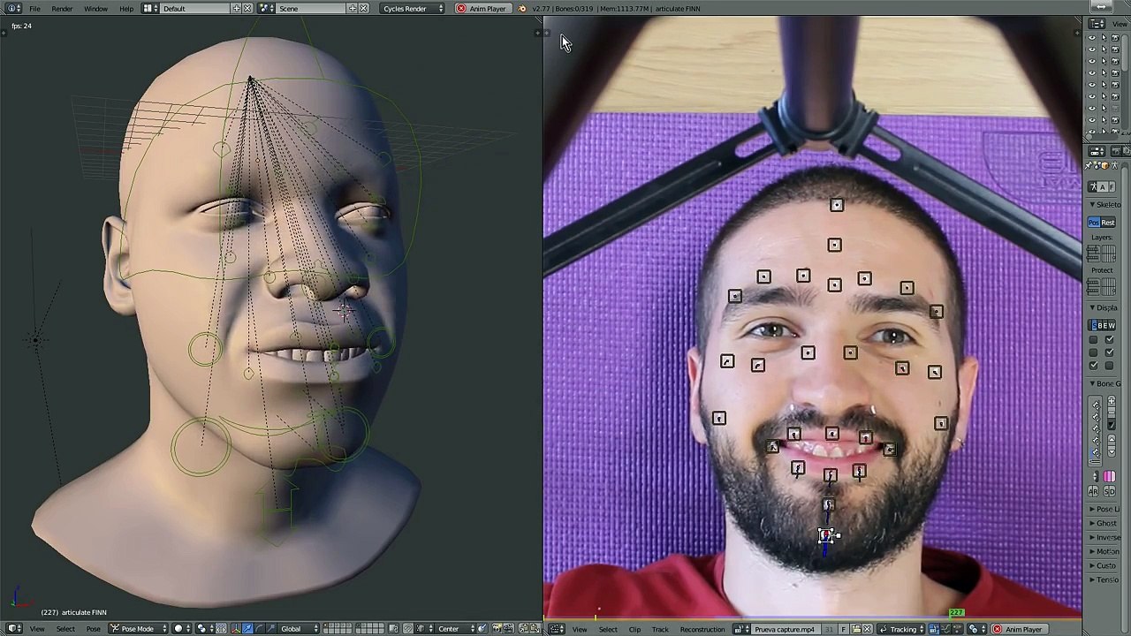Add a new scene next to Scene
The height and width of the screenshot is (636, 1131).
pyautogui.click(x=353, y=9)
